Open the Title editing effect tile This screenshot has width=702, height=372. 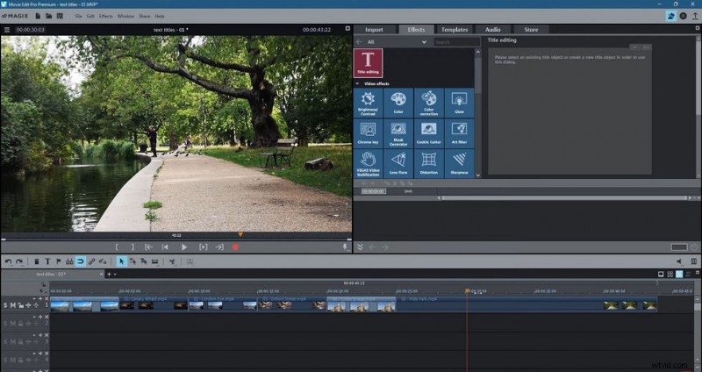click(368, 63)
